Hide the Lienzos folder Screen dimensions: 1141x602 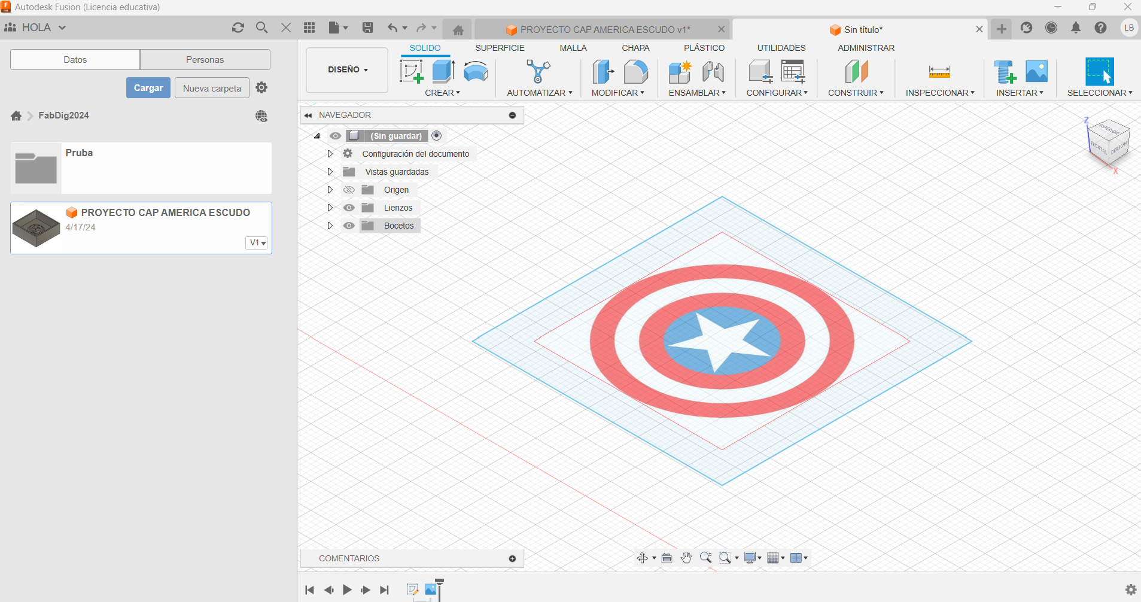pos(349,208)
